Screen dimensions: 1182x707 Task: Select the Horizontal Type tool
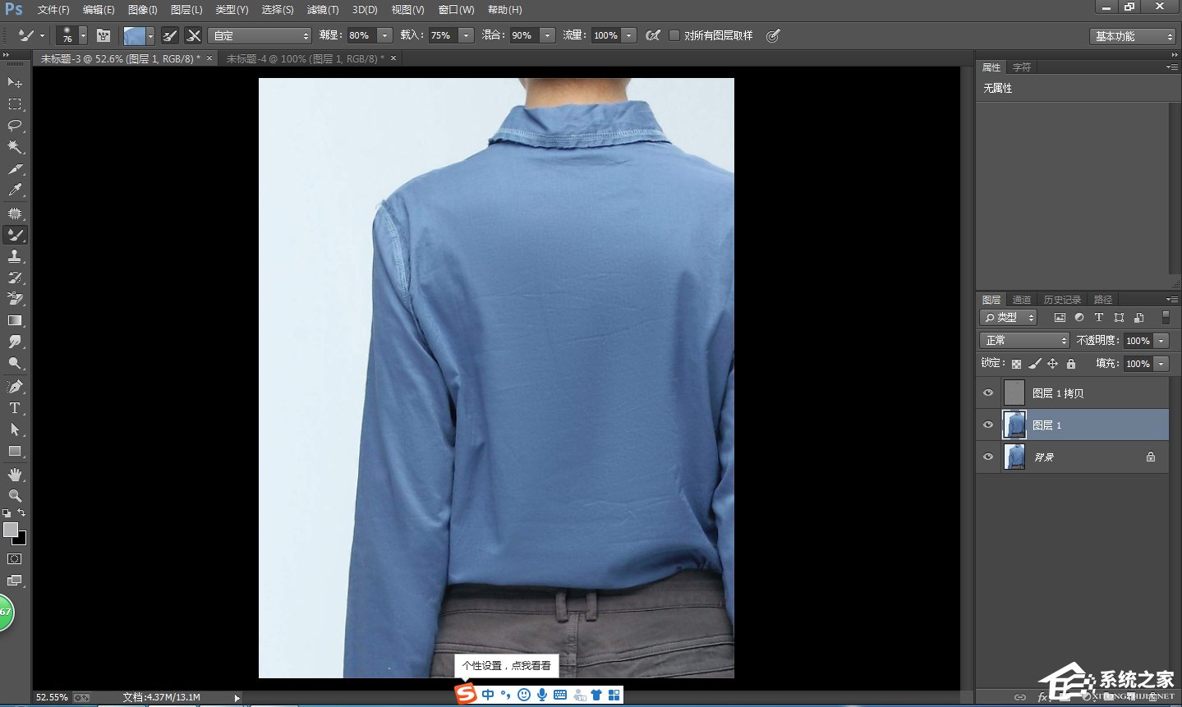[x=15, y=407]
